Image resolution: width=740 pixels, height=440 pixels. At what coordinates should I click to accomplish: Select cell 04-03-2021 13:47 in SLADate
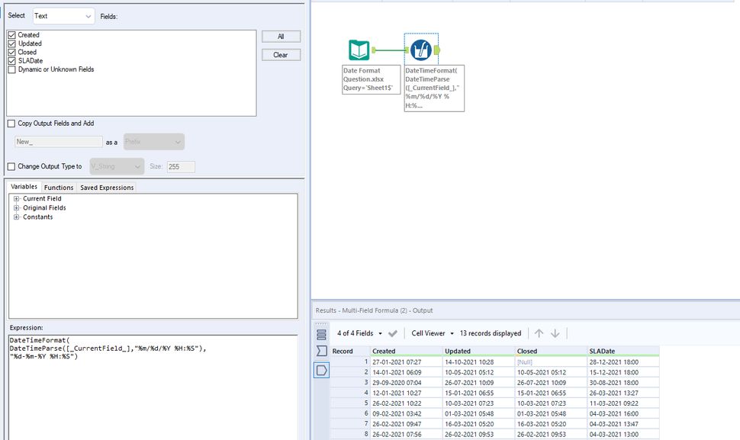click(623, 425)
